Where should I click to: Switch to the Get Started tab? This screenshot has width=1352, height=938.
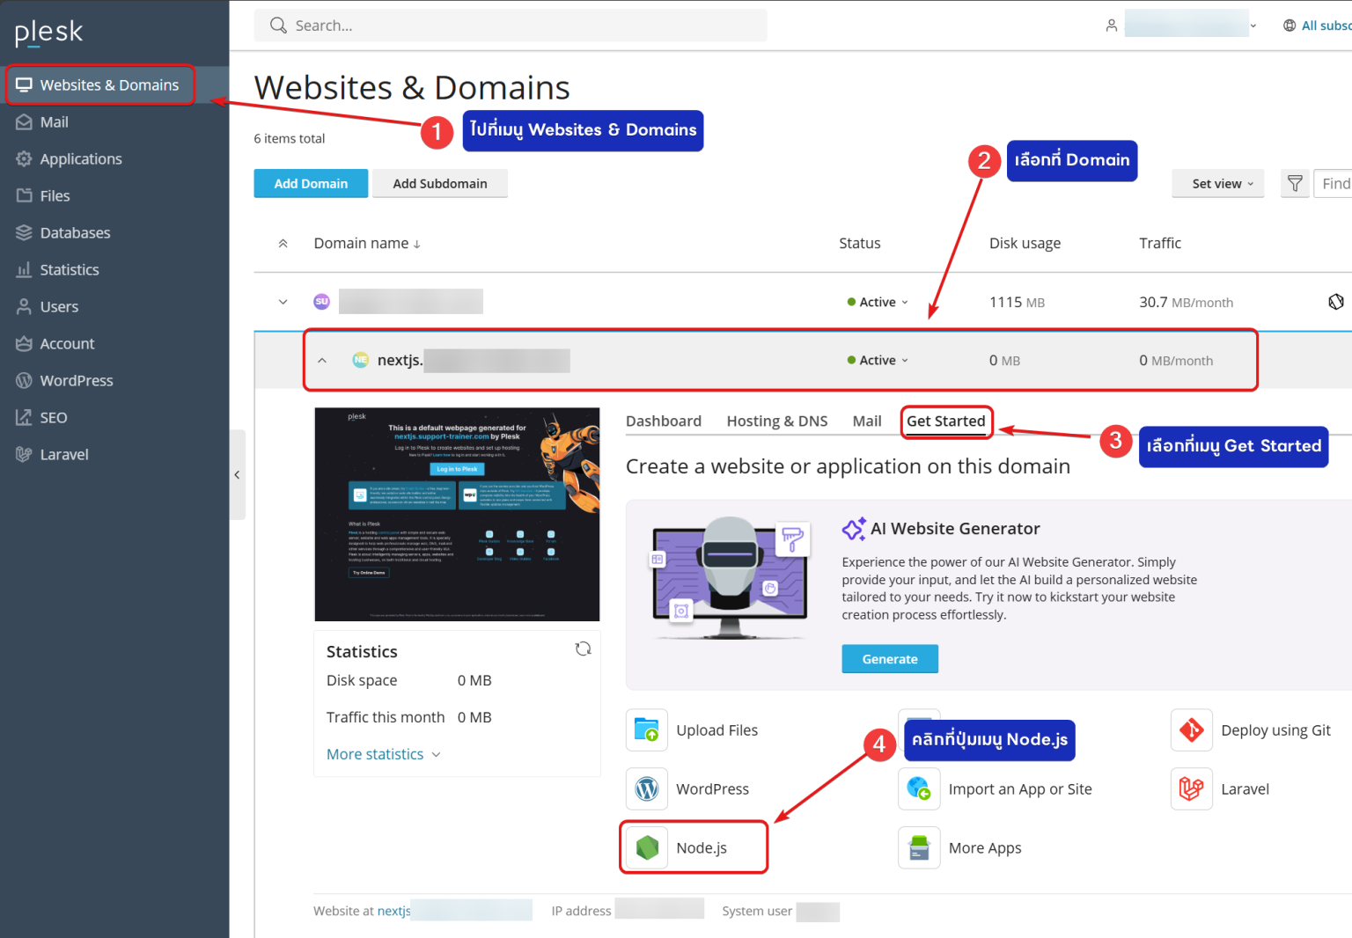pos(946,421)
